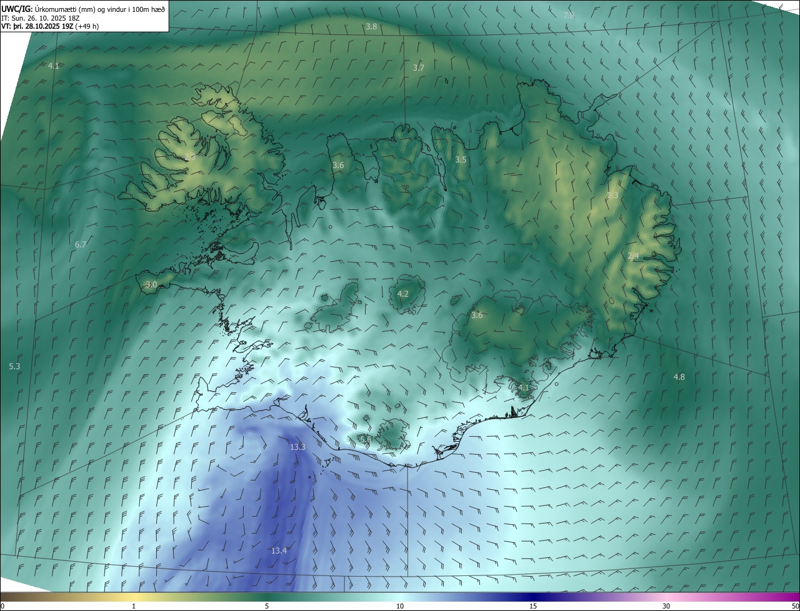Click the 3.5 value label on the map
Screen dimensions: 800x611
point(461,160)
